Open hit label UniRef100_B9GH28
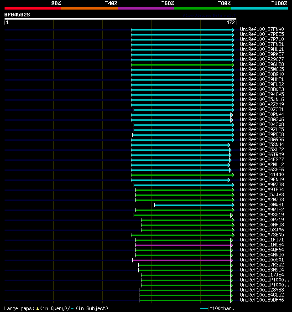292x312 pixels. click(262, 65)
